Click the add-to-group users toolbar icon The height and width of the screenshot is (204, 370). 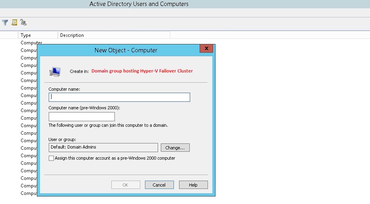pyautogui.click(x=23, y=23)
